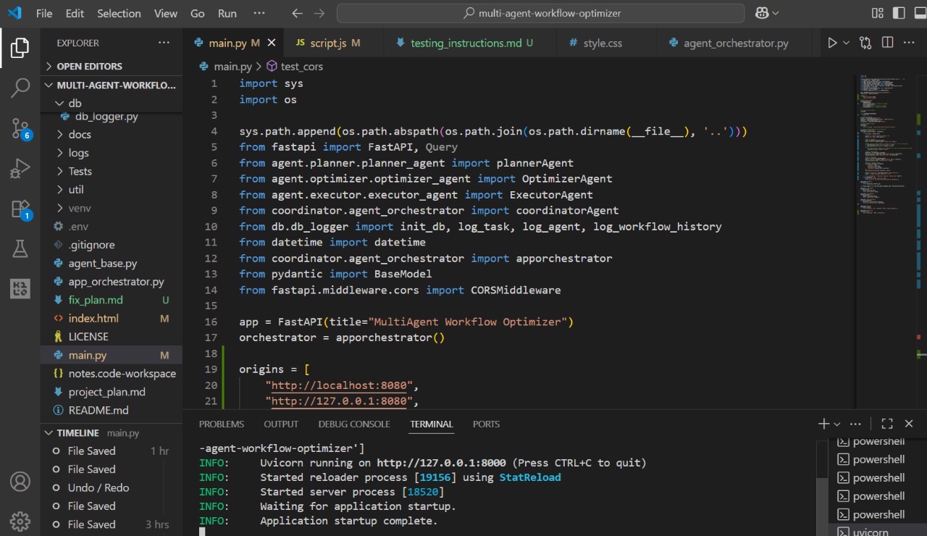The height and width of the screenshot is (536, 927).
Task: Open index.html in the Explorer
Action: (93, 319)
